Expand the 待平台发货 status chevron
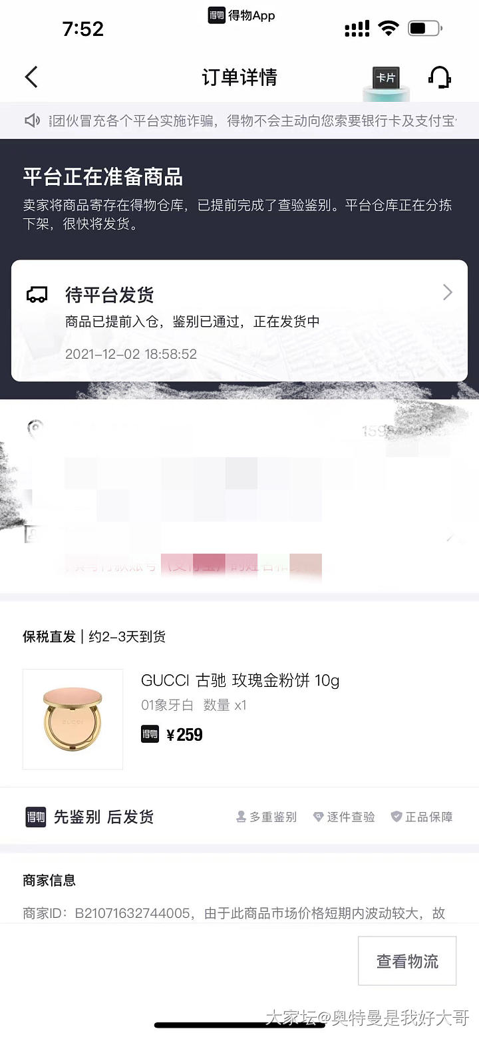This screenshot has height=1037, width=479. 448,292
